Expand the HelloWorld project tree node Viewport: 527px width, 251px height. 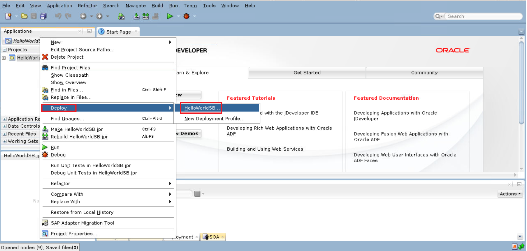point(4,58)
